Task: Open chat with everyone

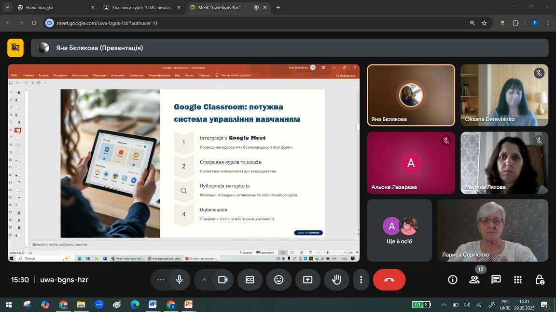Action: coord(496,279)
